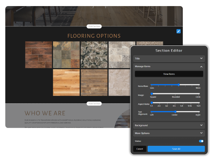Expand the Background section
The height and width of the screenshot is (160, 213).
[169, 125]
